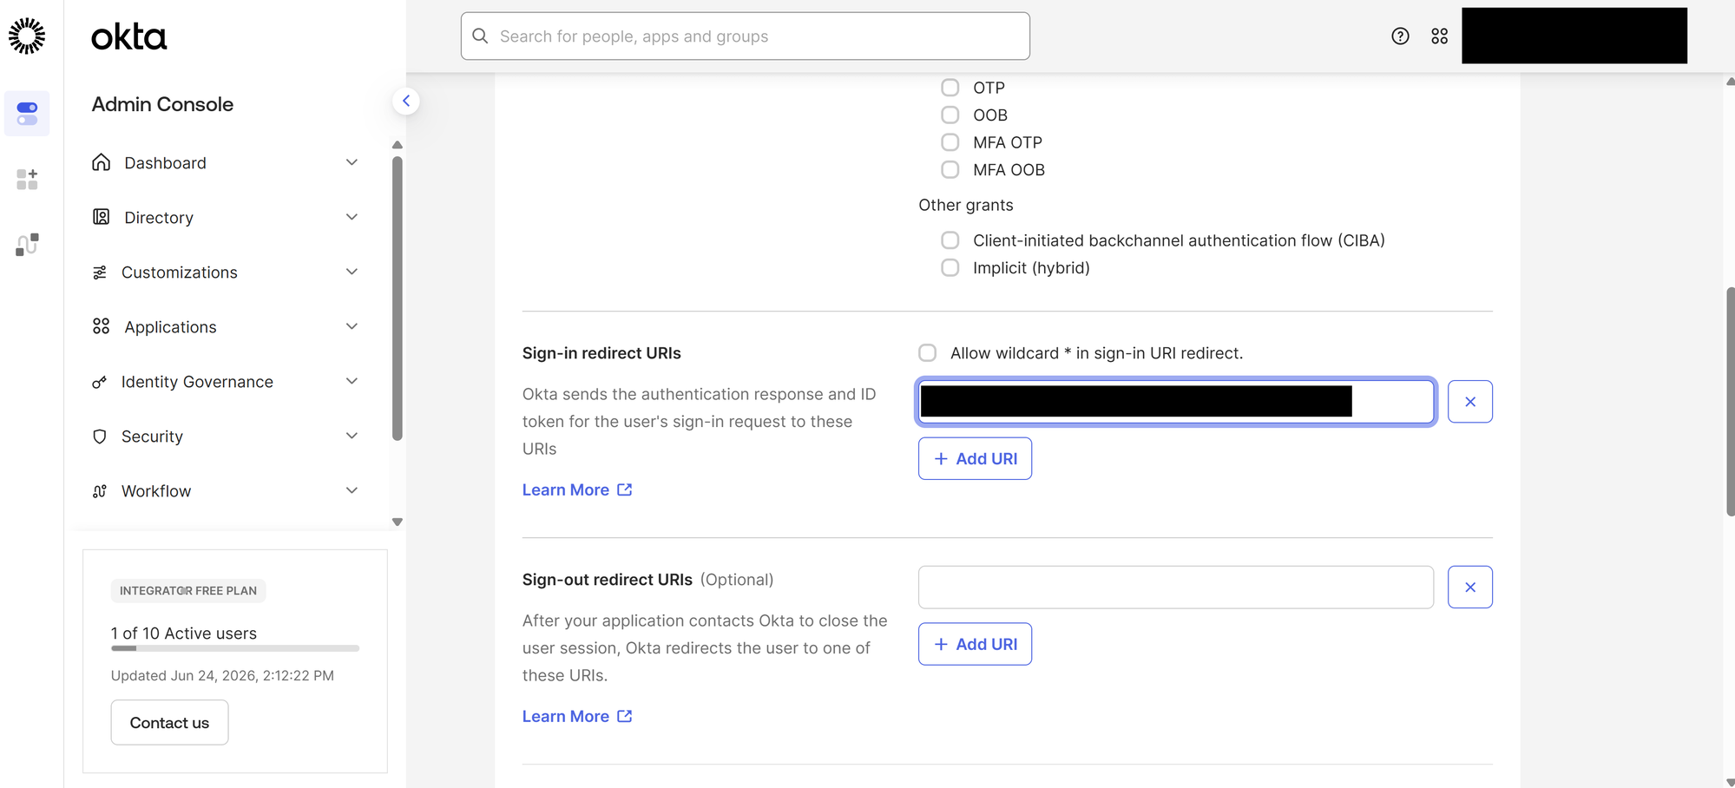The image size is (1735, 788).
Task: Remove the sign-out redirect URI with X
Action: (x=1470, y=588)
